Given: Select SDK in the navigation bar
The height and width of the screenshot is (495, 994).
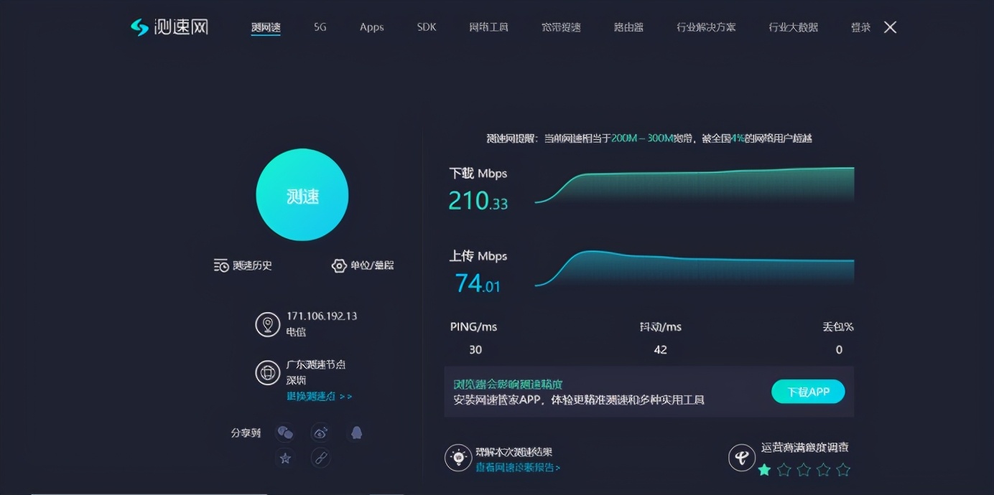Looking at the screenshot, I should pos(427,27).
